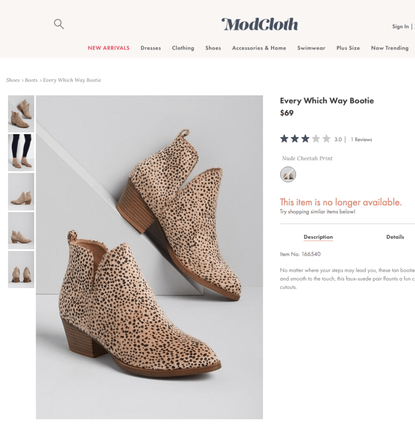Open the 1 Reviews link

tap(361, 140)
